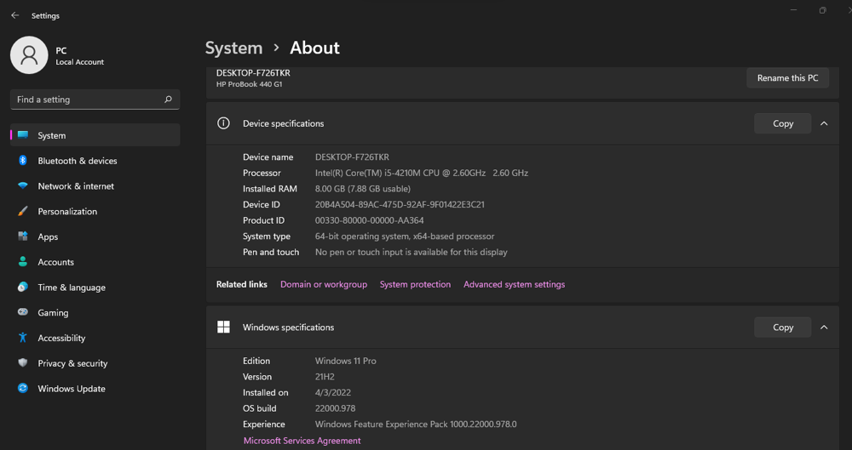Click the 8.00 GB installed RAM value
Viewport: 852px width, 450px height.
(363, 189)
